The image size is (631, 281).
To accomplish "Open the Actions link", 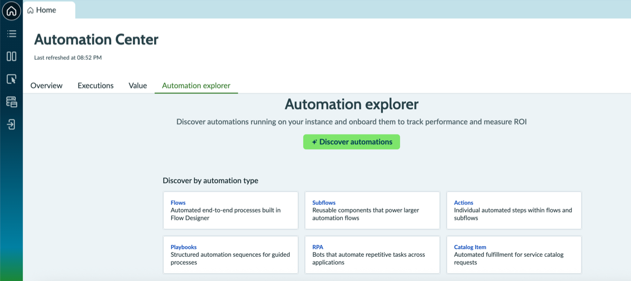I will click(x=464, y=202).
